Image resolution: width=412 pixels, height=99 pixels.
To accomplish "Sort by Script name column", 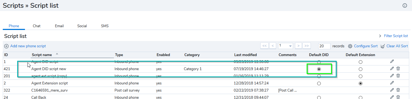I will (x=42, y=55).
